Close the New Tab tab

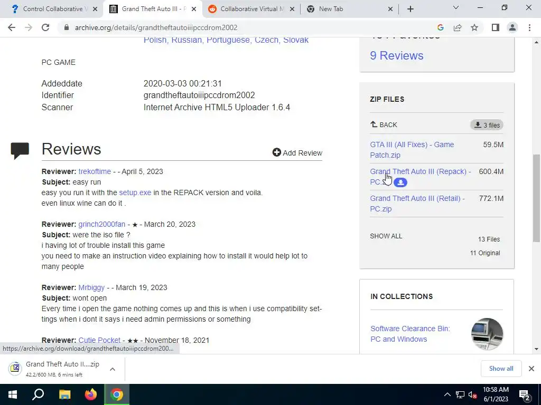coord(390,9)
